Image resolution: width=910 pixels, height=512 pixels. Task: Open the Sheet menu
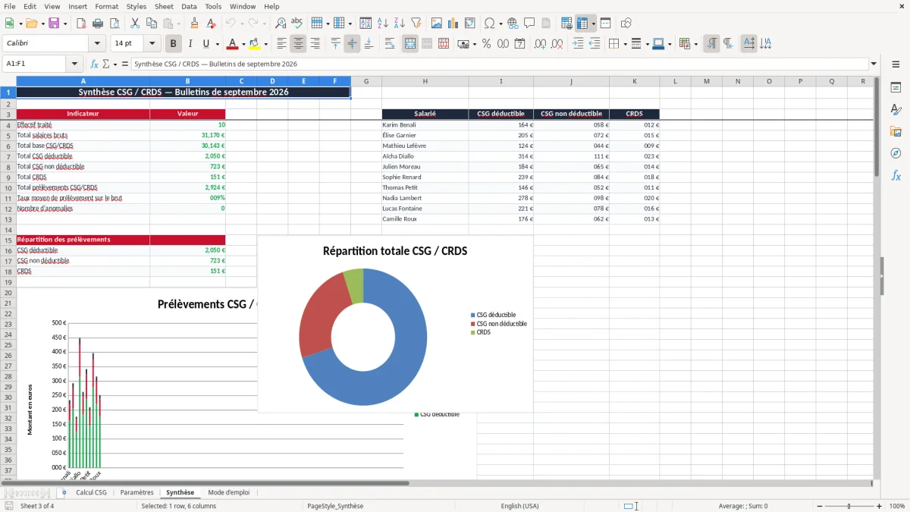pos(164,6)
